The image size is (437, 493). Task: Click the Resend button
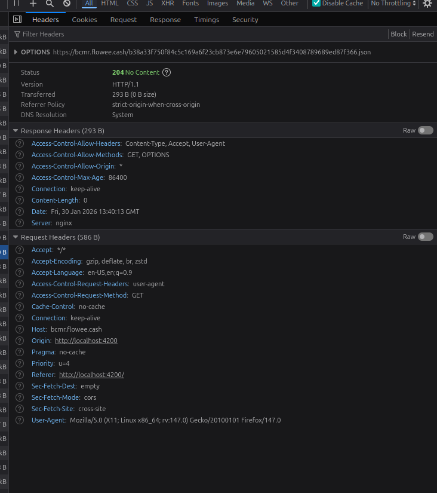(423, 34)
